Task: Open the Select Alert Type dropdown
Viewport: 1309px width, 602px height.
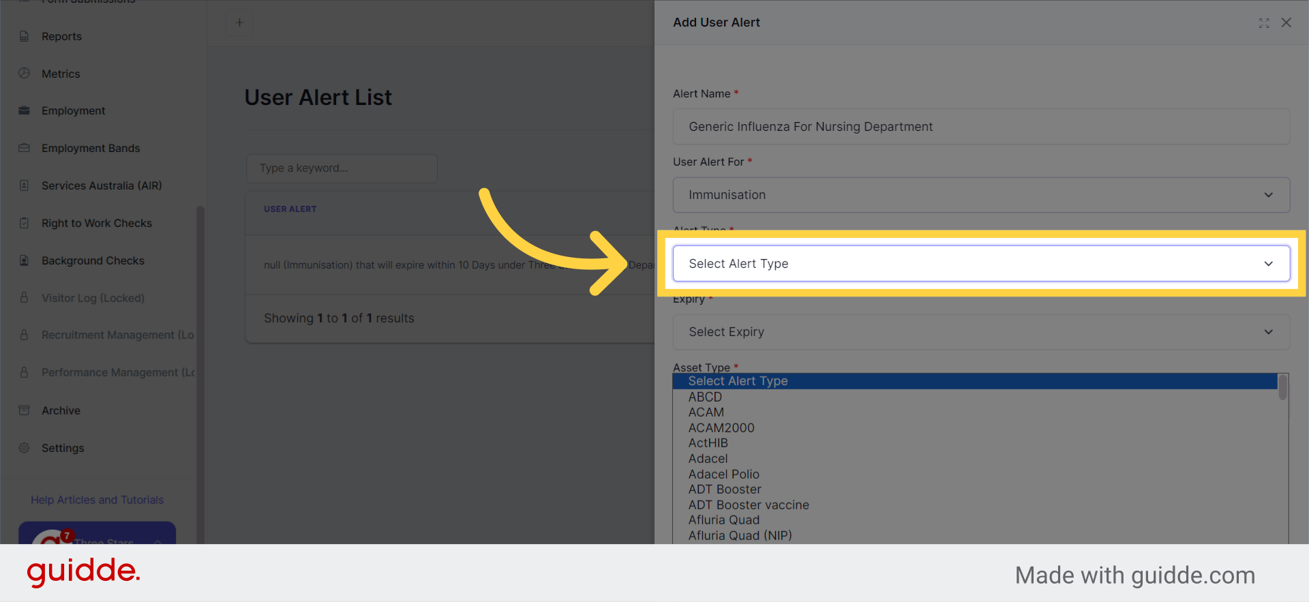Action: 981,263
